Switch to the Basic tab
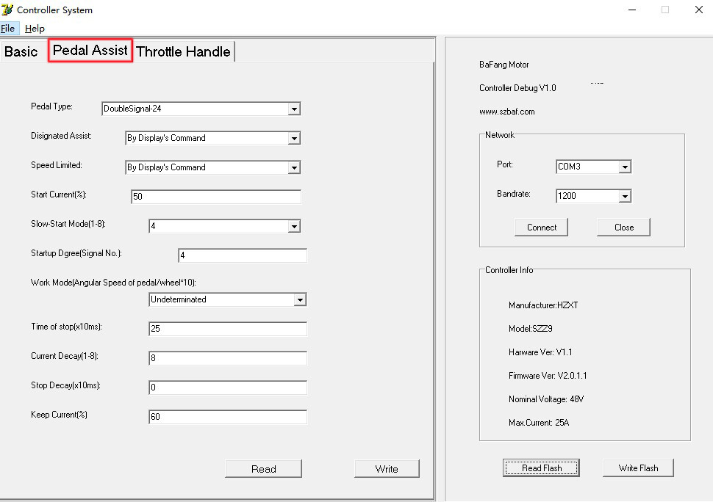Viewport: 713px width, 502px height. (x=21, y=51)
